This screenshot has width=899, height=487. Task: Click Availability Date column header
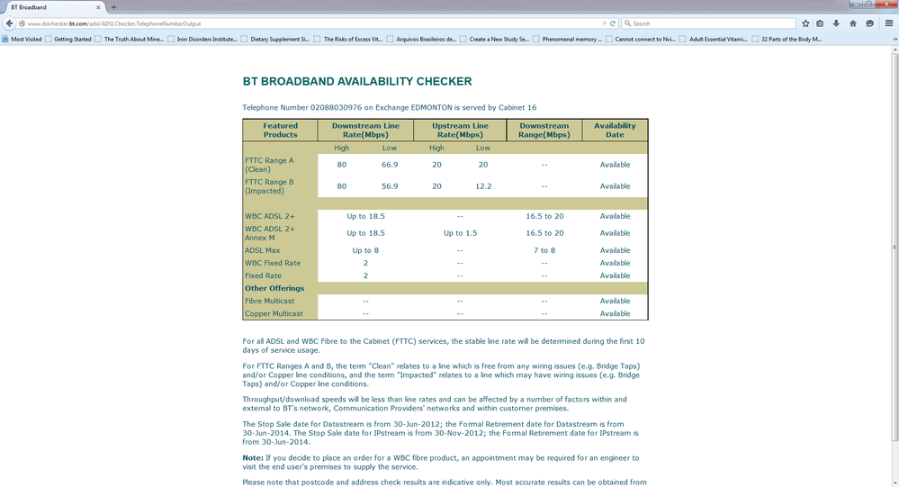tap(615, 131)
